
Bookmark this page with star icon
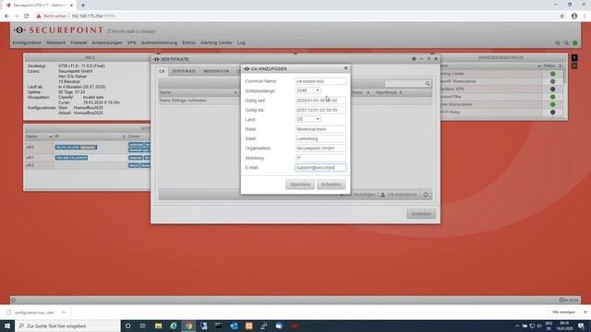pos(562,17)
